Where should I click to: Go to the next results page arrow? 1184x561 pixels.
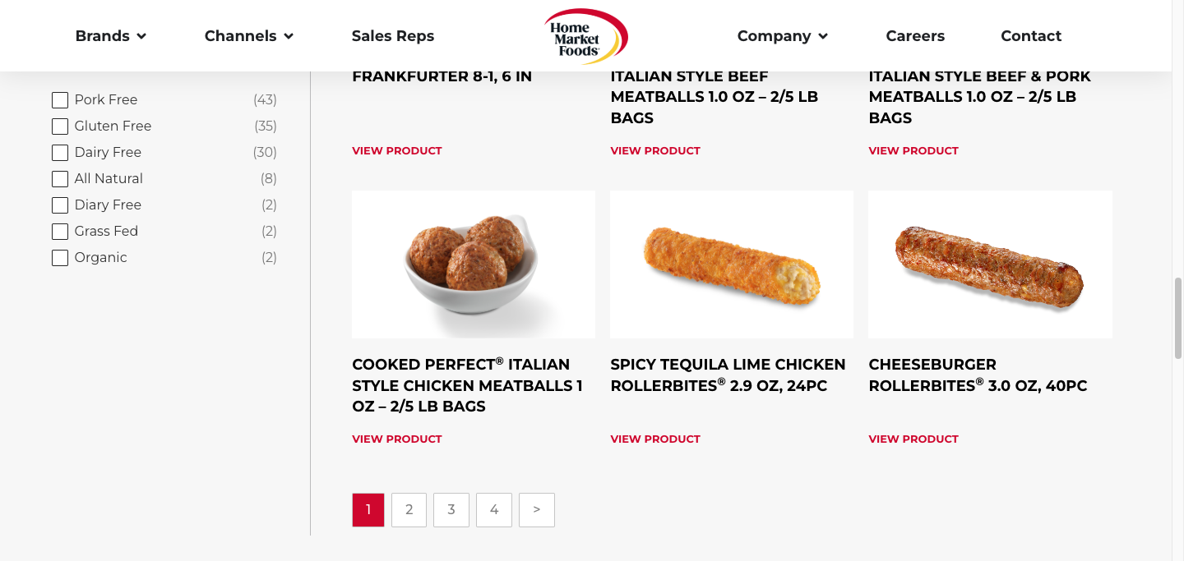pos(536,509)
